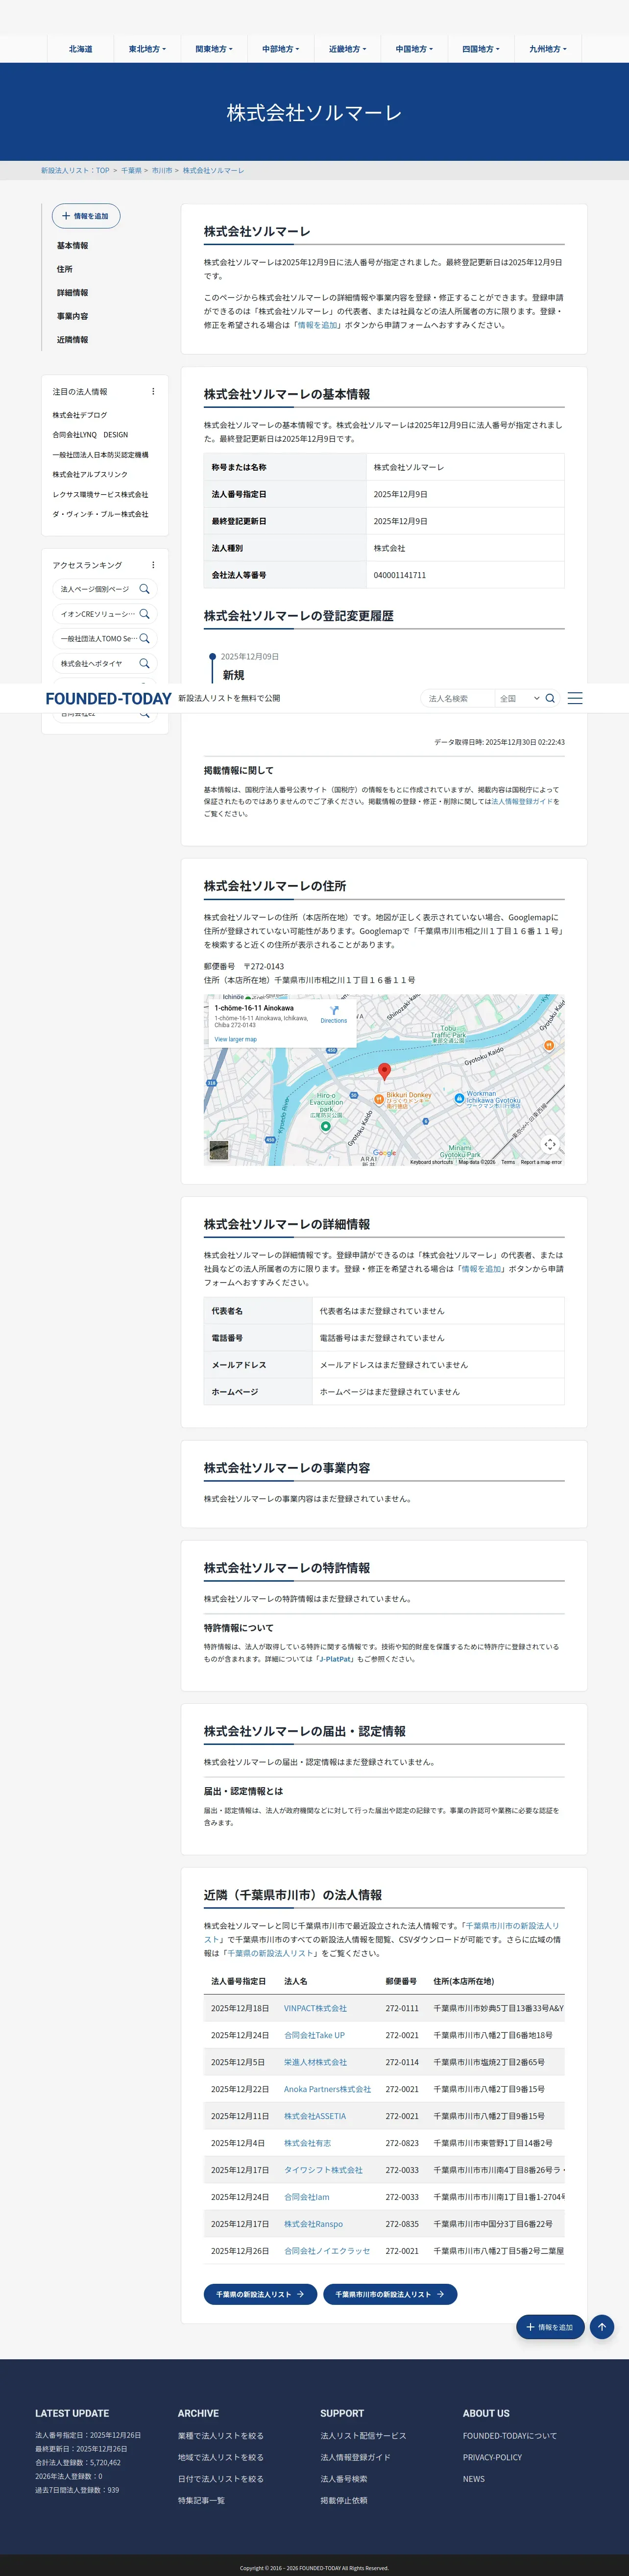Click magnifier beside 法人ページ個別ページ

pyautogui.click(x=145, y=589)
